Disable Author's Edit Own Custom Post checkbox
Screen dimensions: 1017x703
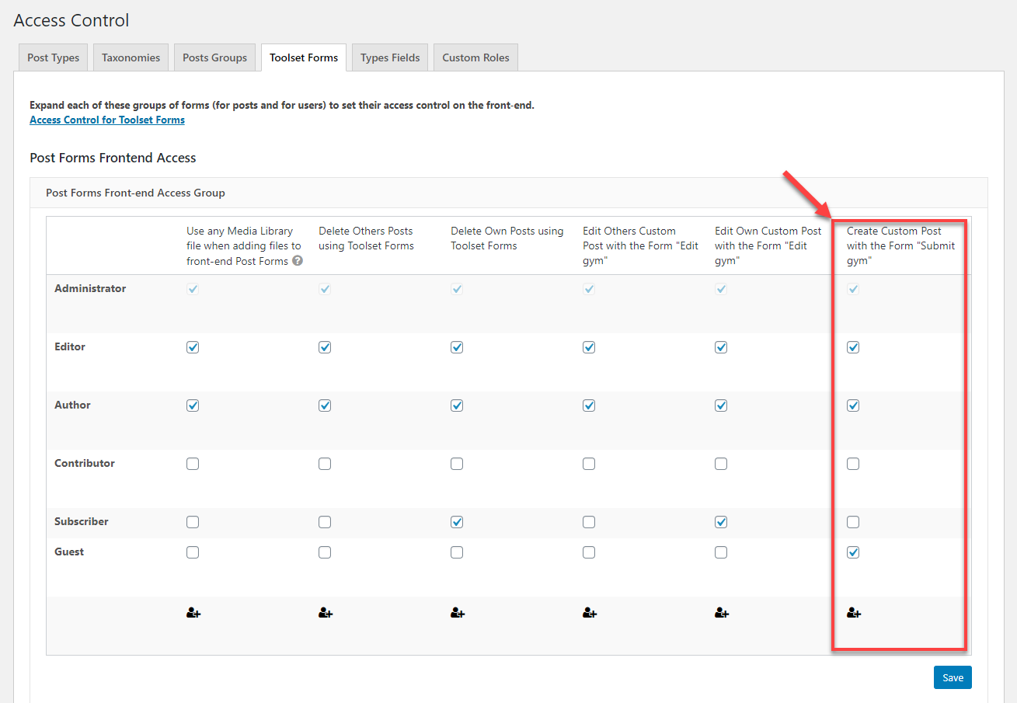tap(721, 405)
